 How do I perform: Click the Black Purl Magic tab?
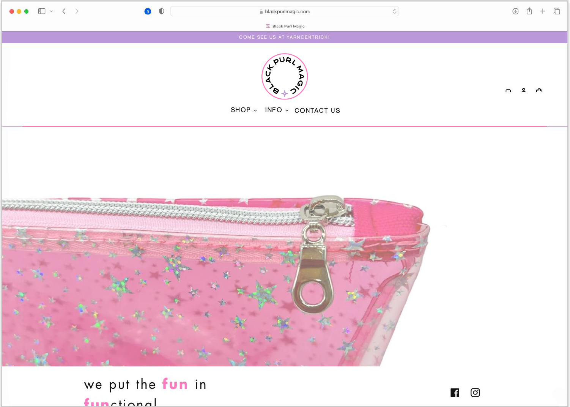point(285,26)
